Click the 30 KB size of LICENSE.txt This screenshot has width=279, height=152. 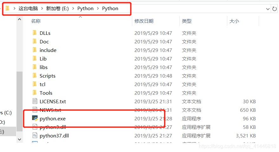249,101
